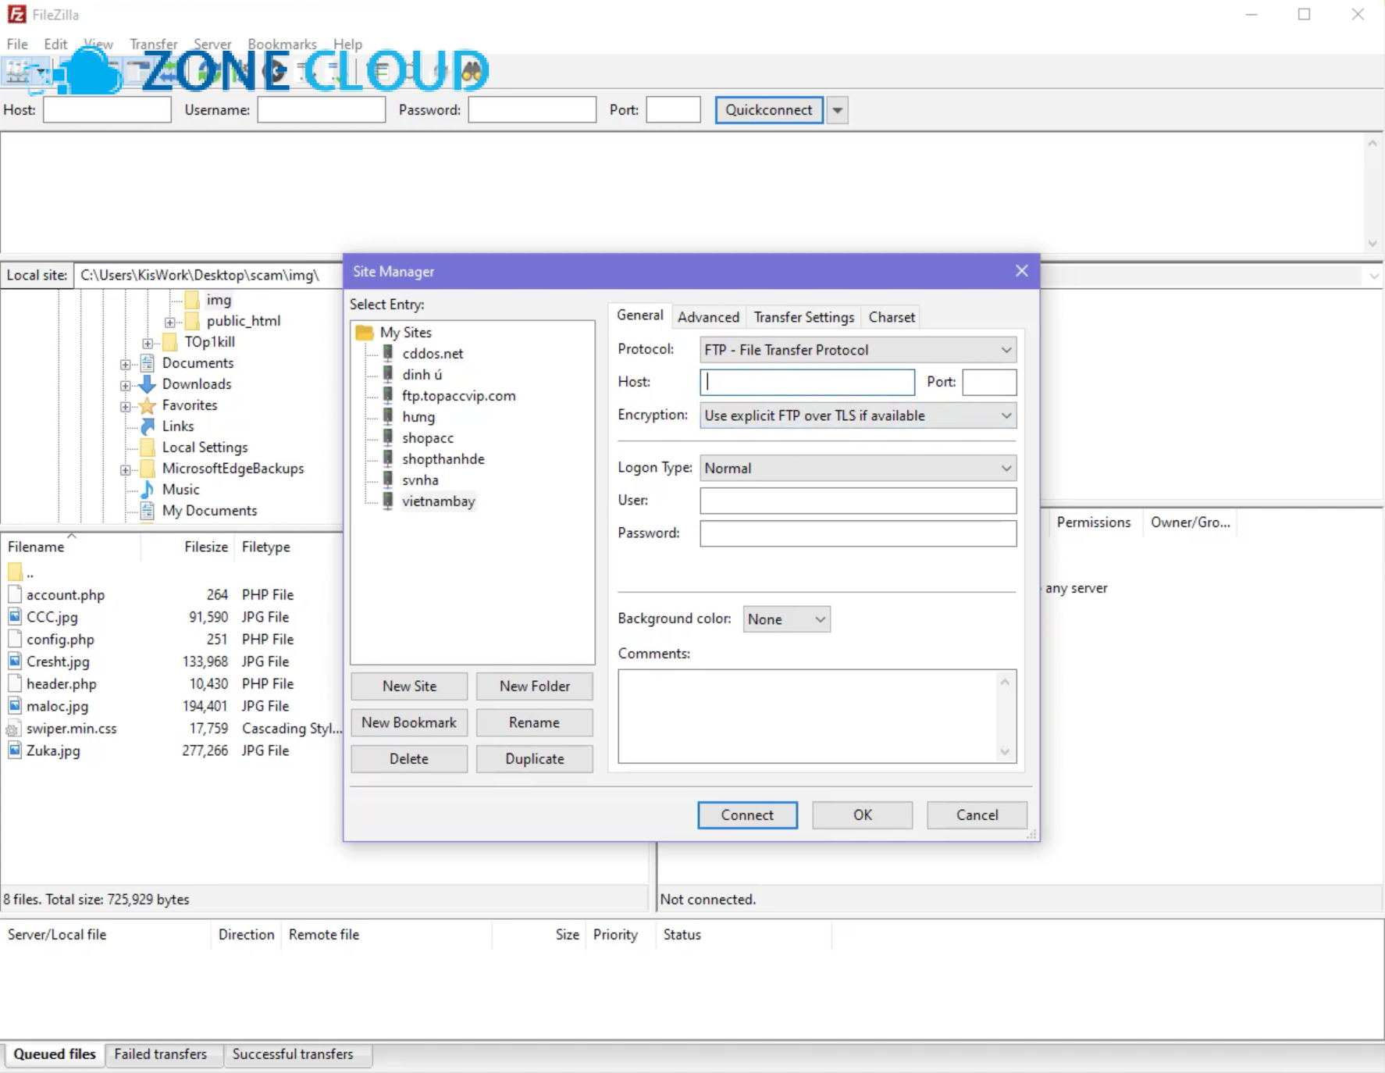The width and height of the screenshot is (1385, 1073).
Task: Click the New Site button
Action: [409, 686]
